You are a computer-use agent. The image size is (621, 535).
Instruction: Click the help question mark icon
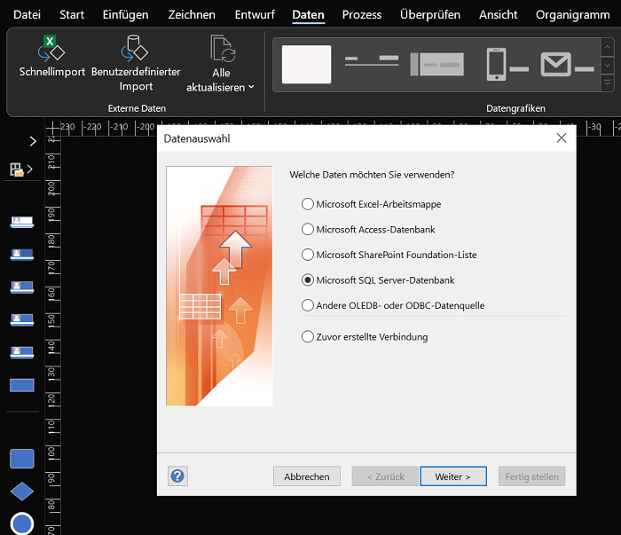point(177,476)
